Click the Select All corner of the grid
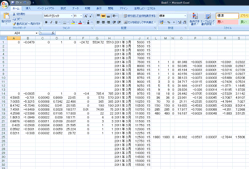This screenshot has width=249, height=169. [4, 39]
